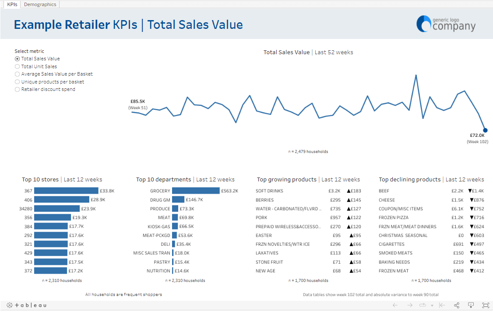
Task: Click the Tableau logo in footer
Action: [x=27, y=305]
